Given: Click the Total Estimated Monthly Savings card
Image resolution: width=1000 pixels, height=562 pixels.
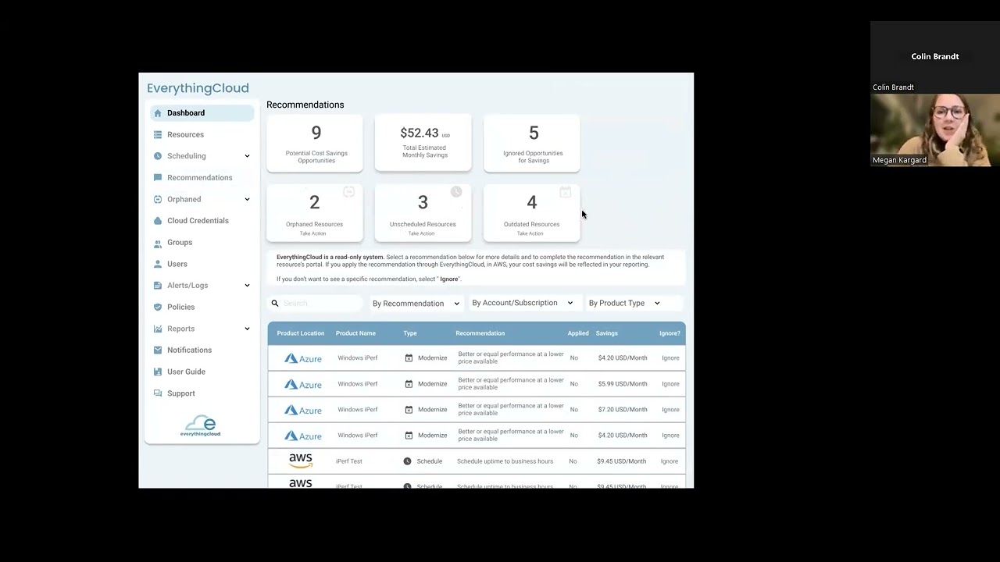Looking at the screenshot, I should 423,142.
